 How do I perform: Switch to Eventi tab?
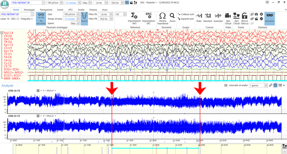pyautogui.click(x=60, y=10)
